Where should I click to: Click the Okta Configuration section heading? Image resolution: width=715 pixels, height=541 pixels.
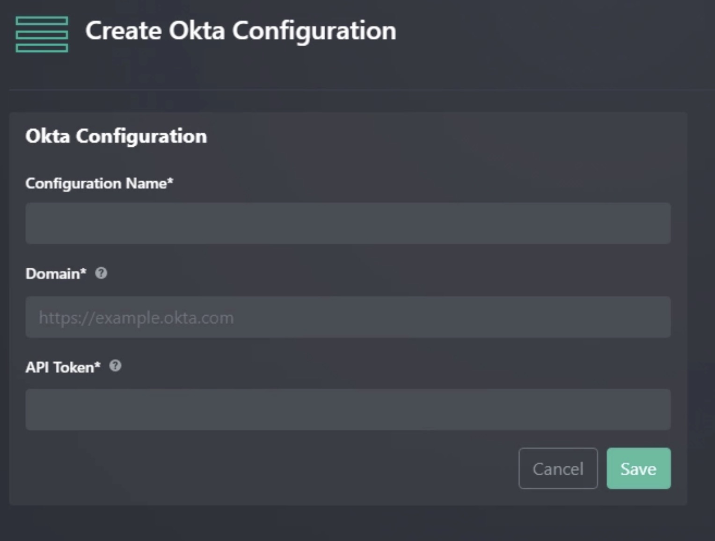[116, 136]
